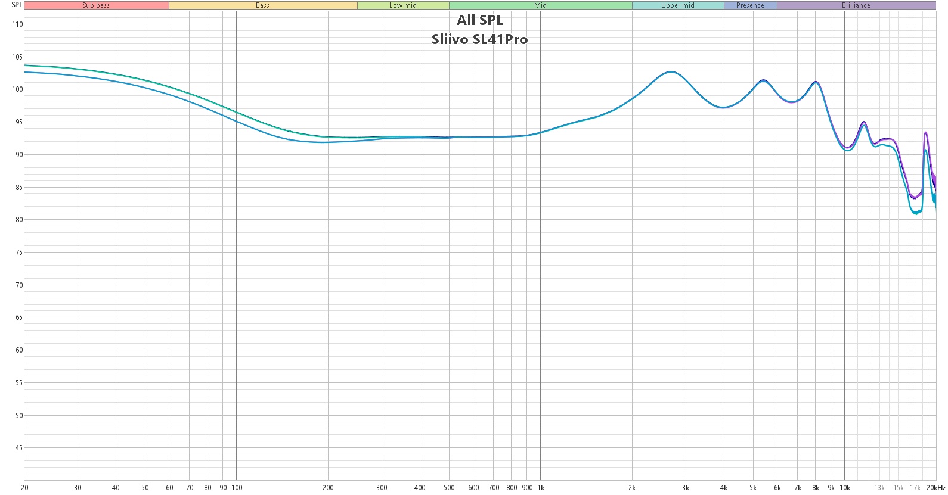Click the 70 value on the SPL axis
The width and height of the screenshot is (948, 495).
pyautogui.click(x=19, y=285)
